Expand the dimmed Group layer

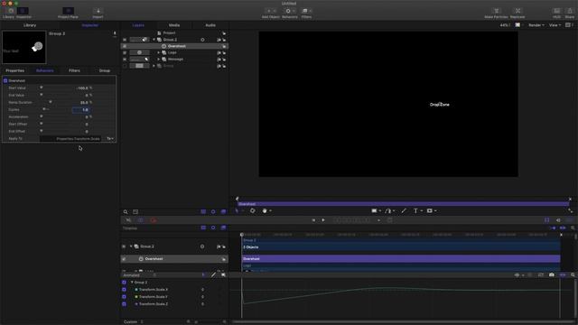click(x=154, y=66)
